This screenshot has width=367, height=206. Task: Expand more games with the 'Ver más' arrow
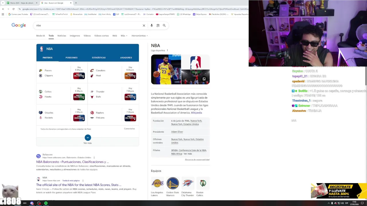tap(88, 138)
